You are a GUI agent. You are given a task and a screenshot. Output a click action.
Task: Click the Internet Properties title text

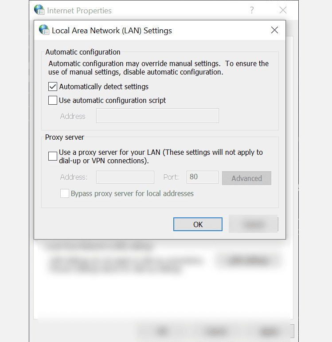79,11
